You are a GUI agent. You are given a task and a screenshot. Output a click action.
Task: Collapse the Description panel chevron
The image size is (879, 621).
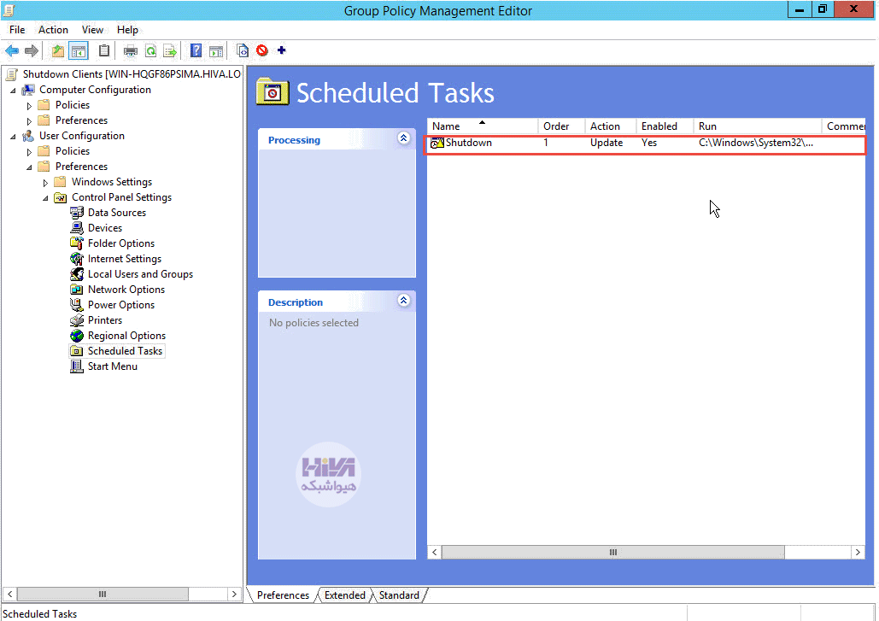pyautogui.click(x=403, y=301)
